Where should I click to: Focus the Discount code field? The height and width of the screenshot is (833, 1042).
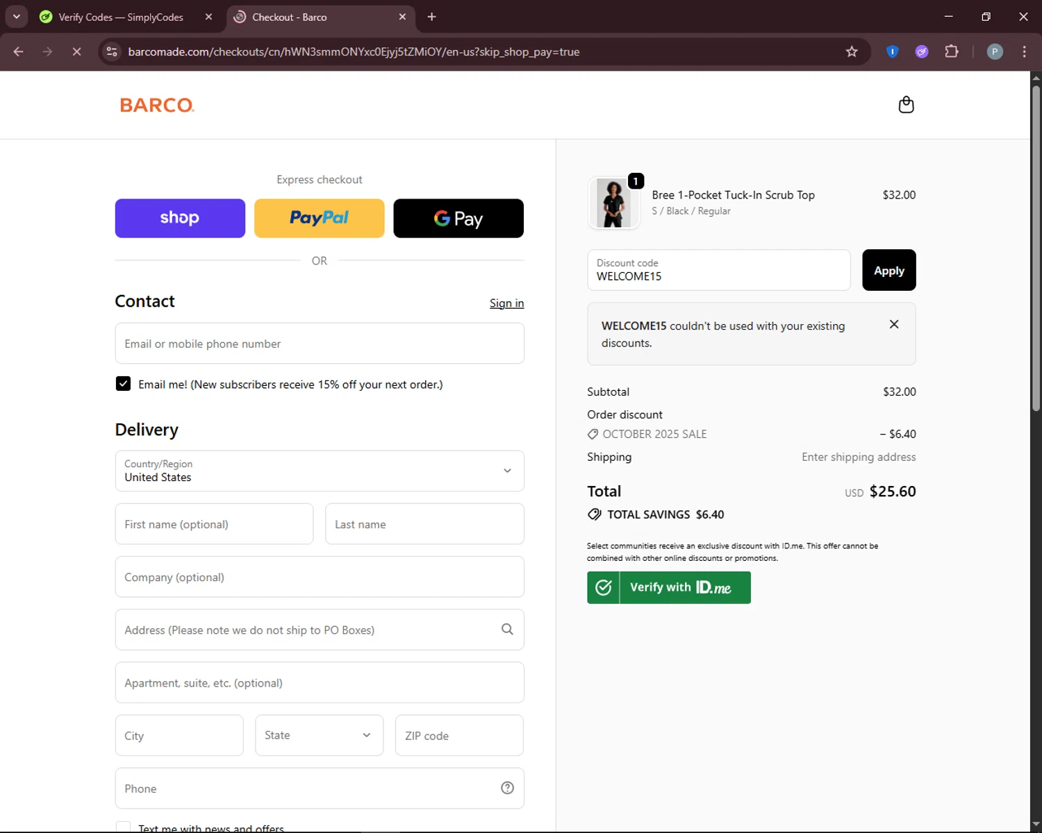point(719,270)
